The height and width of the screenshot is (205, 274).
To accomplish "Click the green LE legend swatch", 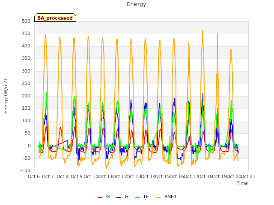I will 138,197.
